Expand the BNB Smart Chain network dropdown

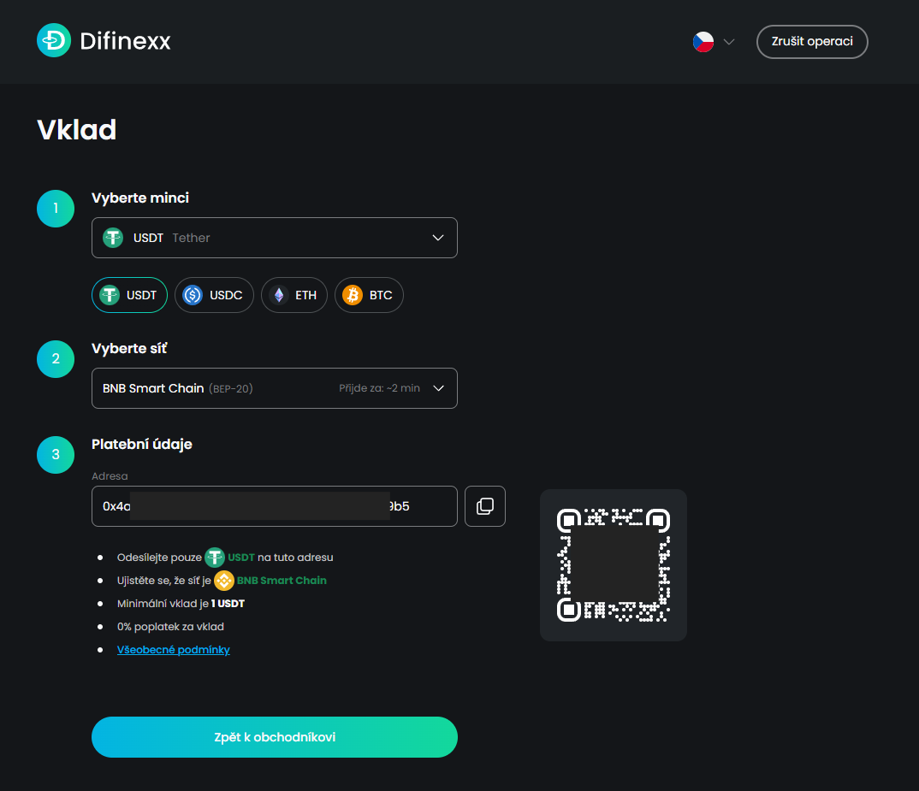point(275,388)
